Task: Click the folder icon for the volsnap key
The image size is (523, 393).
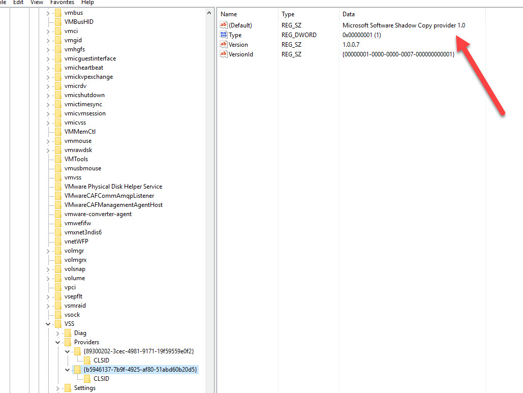Action: pyautogui.click(x=57, y=268)
